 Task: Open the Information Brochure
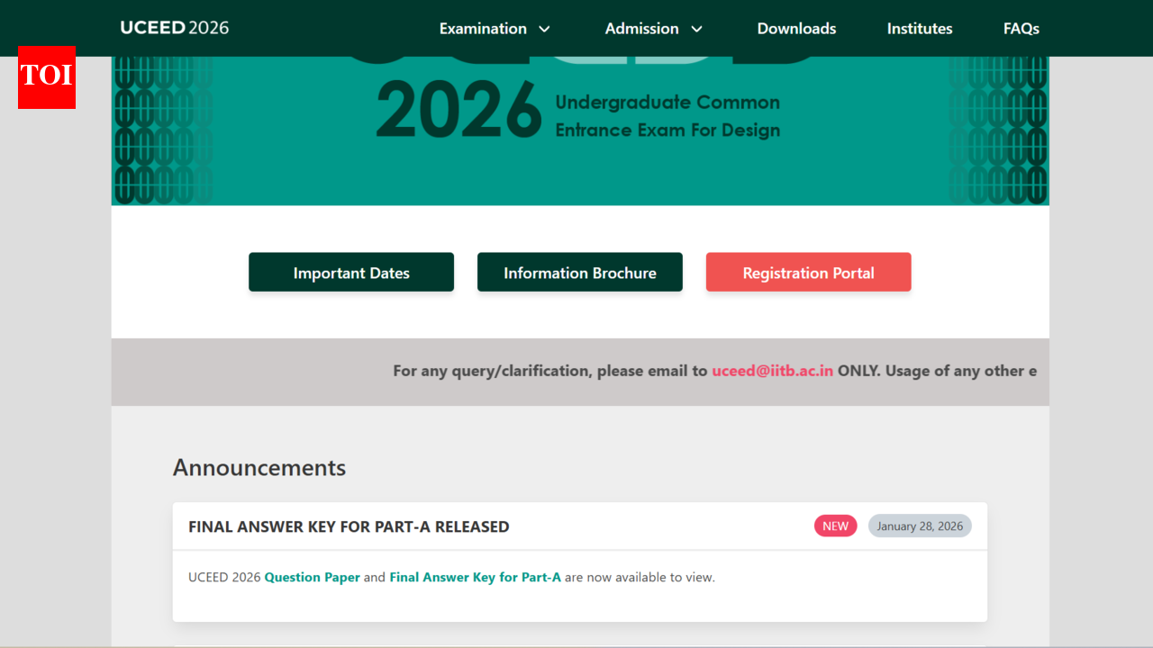point(579,272)
